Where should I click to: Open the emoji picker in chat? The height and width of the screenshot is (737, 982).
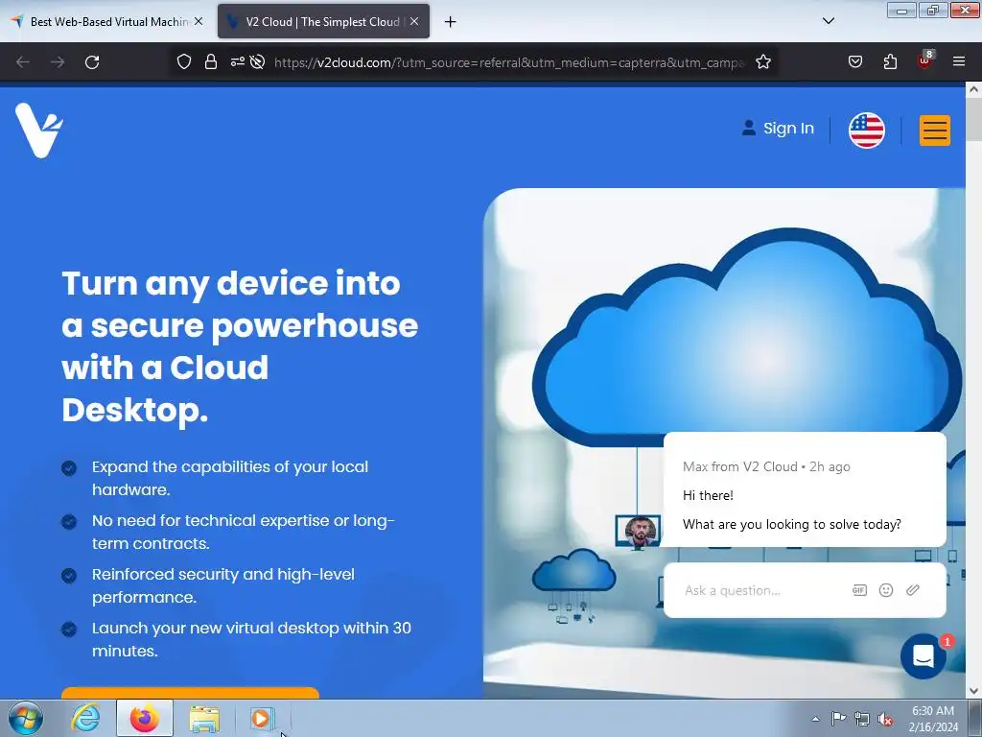coord(885,590)
